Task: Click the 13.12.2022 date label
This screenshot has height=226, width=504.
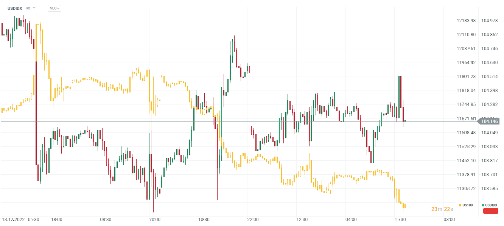Action: [13, 219]
